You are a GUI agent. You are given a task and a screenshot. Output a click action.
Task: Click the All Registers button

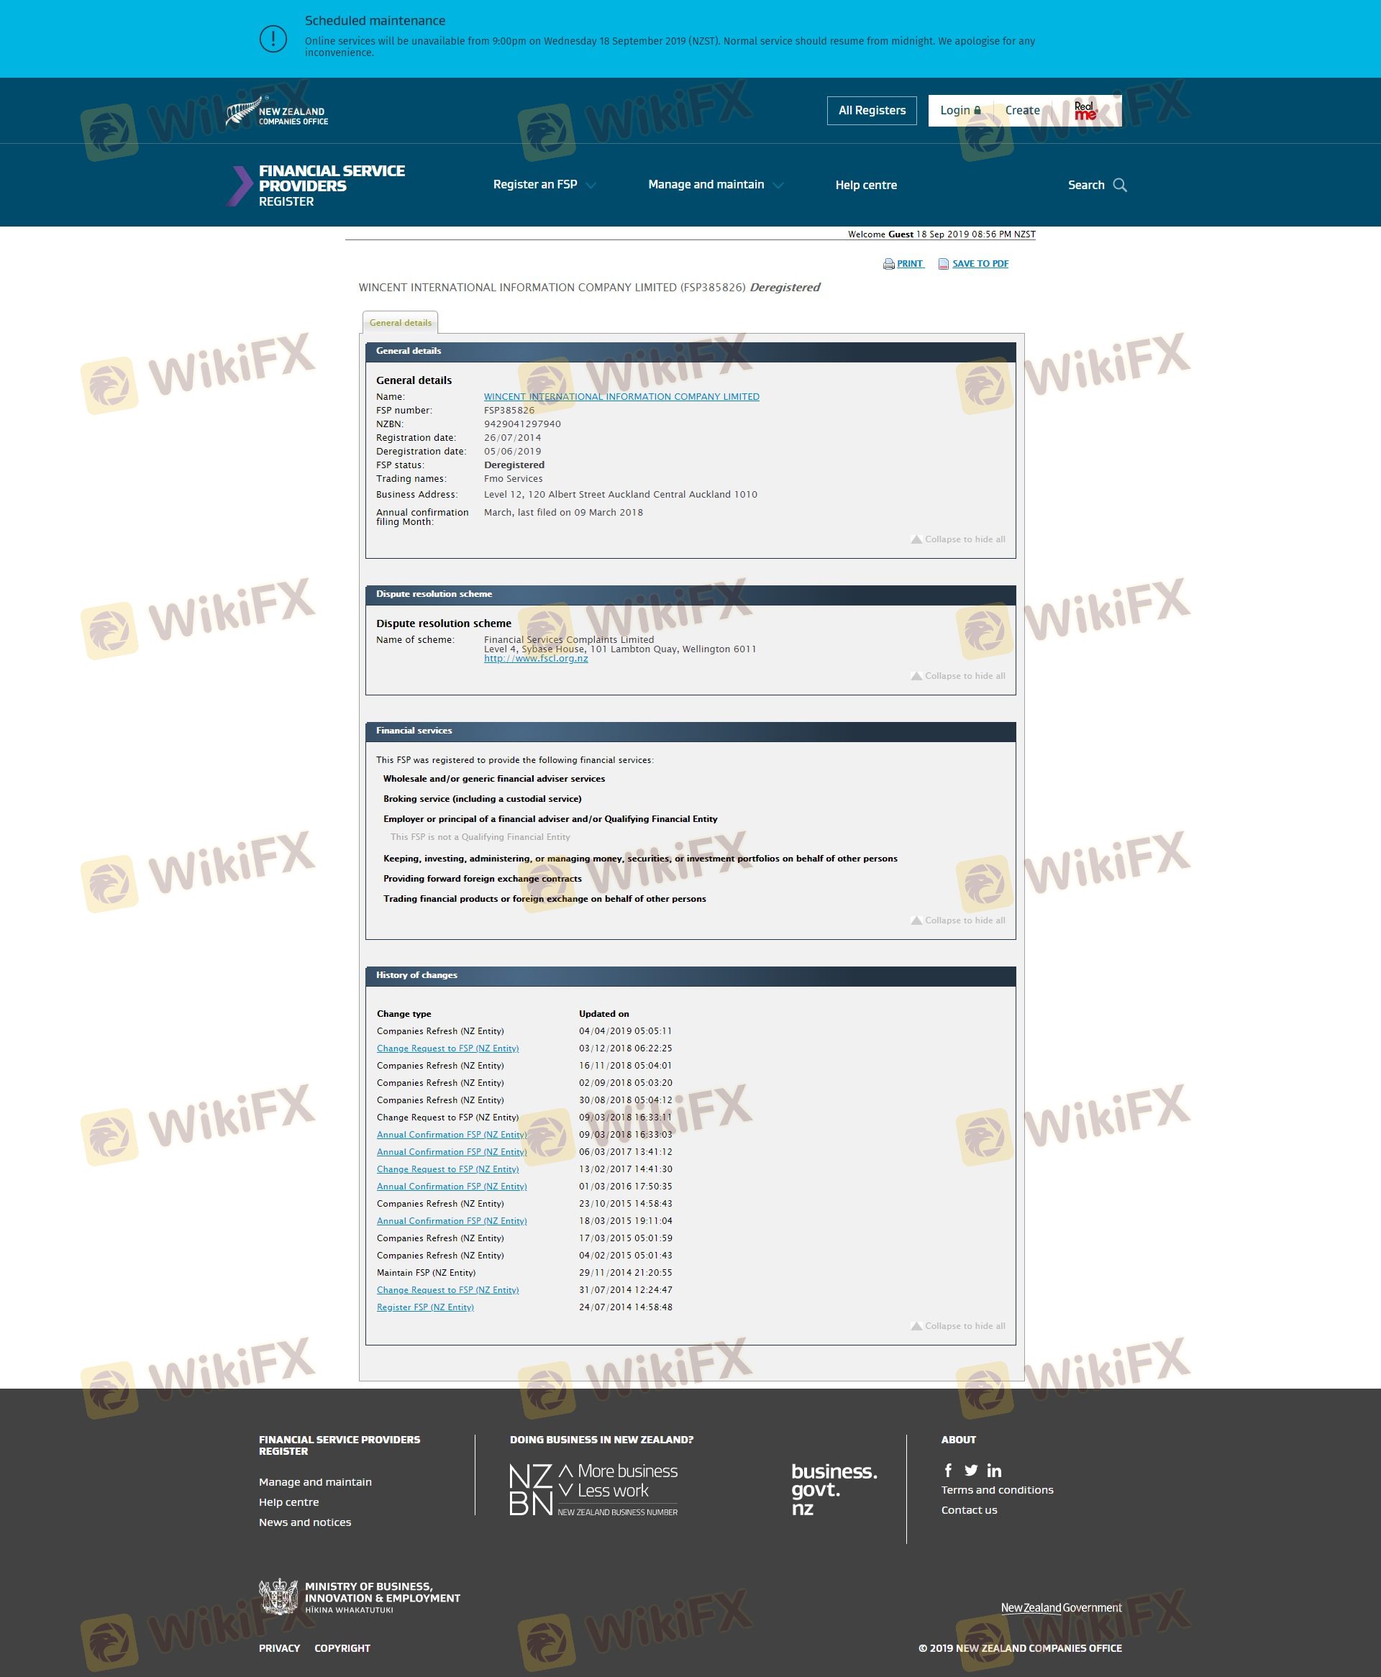[x=871, y=111]
